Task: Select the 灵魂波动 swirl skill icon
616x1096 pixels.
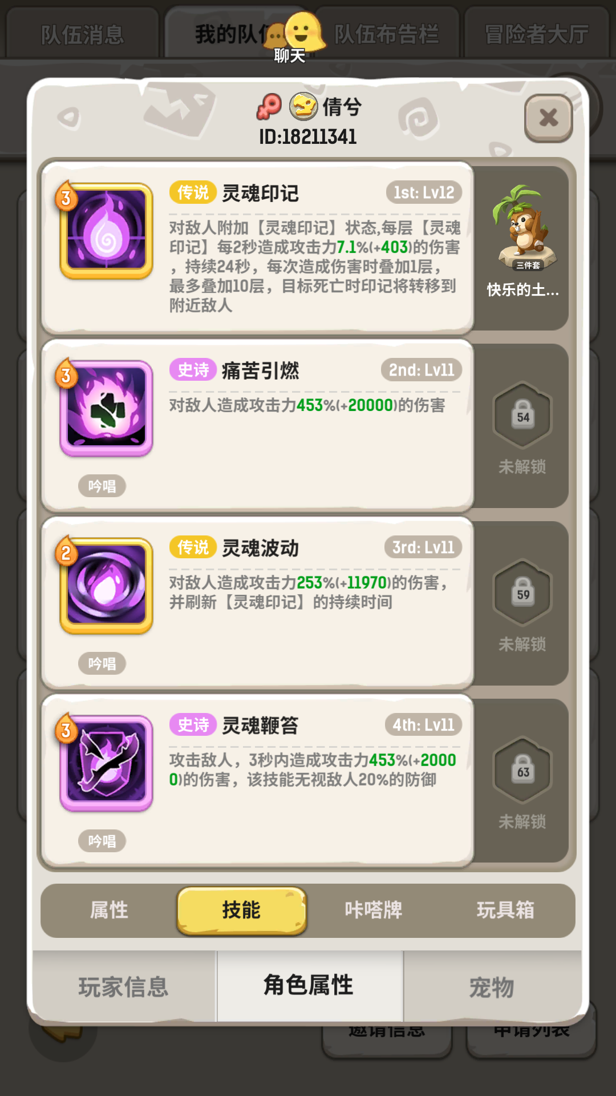Action: pyautogui.click(x=107, y=586)
